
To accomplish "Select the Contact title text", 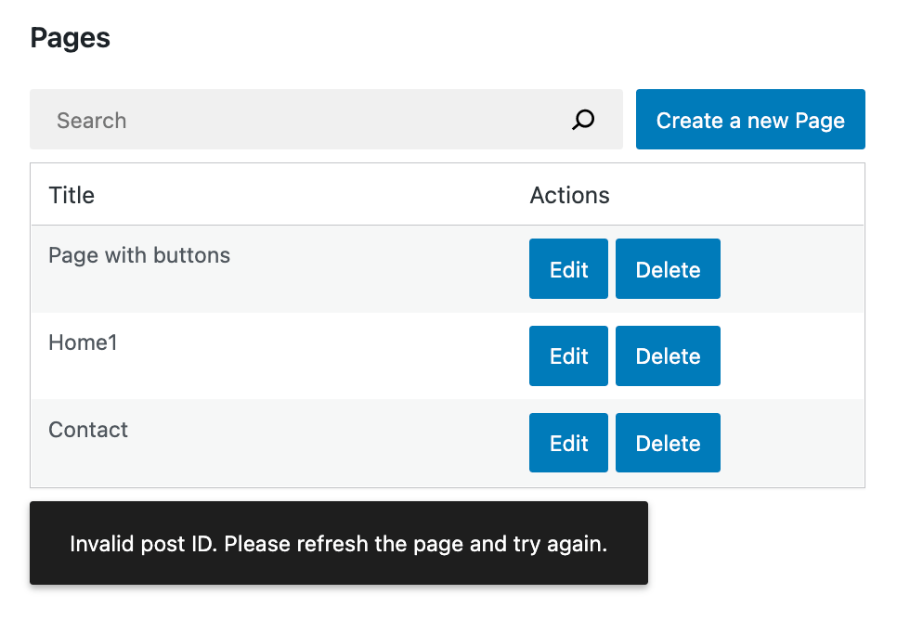I will [x=88, y=430].
